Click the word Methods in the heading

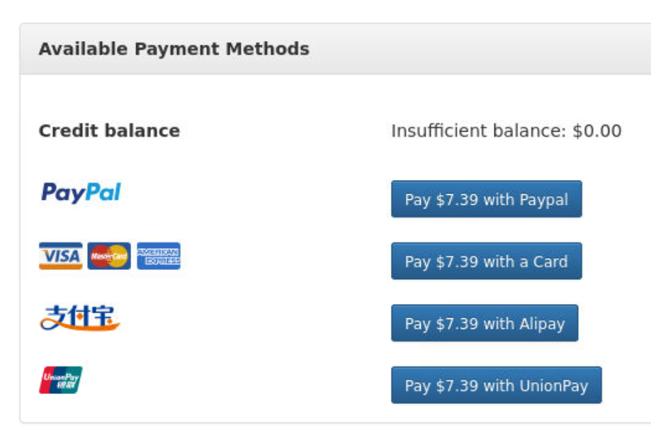[x=274, y=49]
